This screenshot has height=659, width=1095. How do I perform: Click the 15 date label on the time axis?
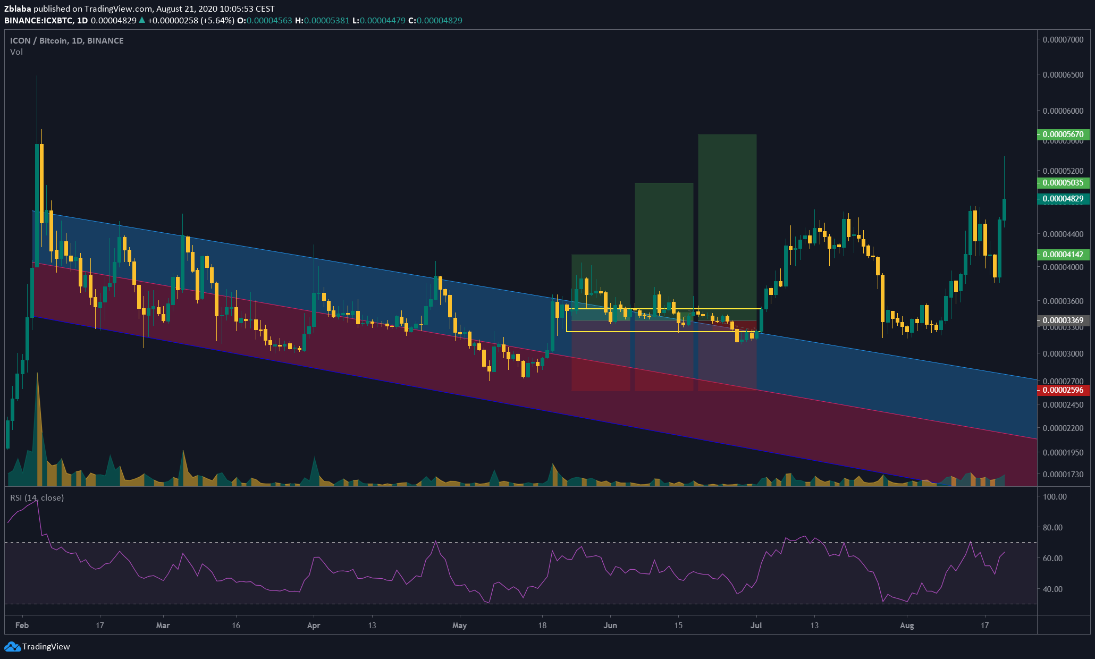click(x=678, y=626)
